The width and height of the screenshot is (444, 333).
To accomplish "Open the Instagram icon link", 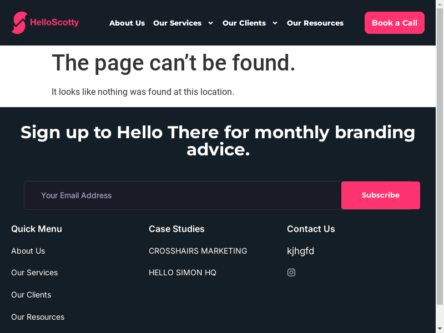I will tap(291, 273).
